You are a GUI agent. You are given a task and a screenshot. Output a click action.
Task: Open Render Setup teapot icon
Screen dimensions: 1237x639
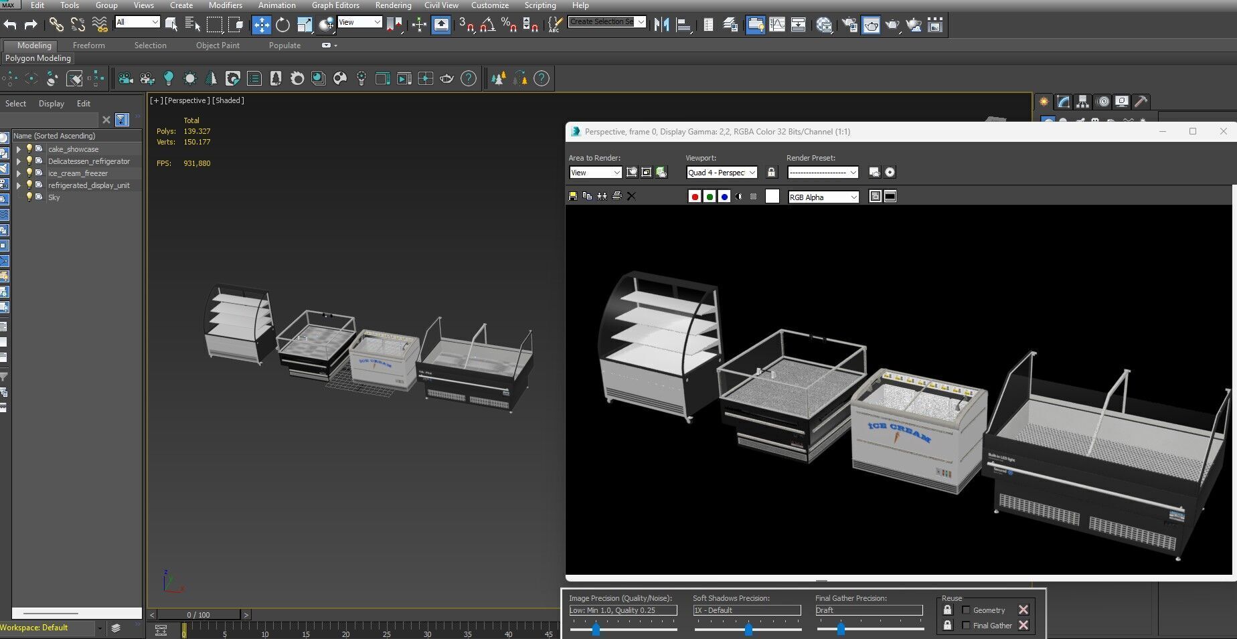point(849,25)
